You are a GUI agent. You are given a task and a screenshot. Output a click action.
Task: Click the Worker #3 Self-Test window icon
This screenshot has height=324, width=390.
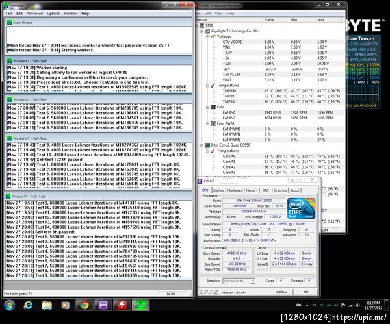[x=10, y=138]
